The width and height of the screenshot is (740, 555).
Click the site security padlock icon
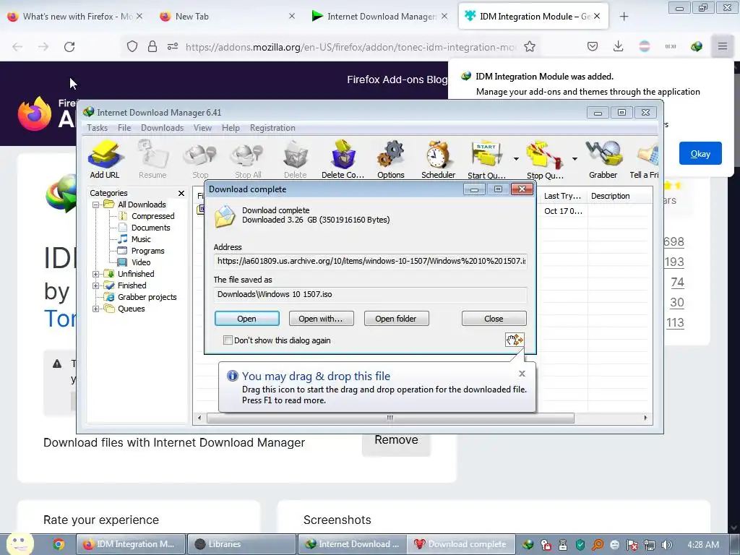(152, 46)
